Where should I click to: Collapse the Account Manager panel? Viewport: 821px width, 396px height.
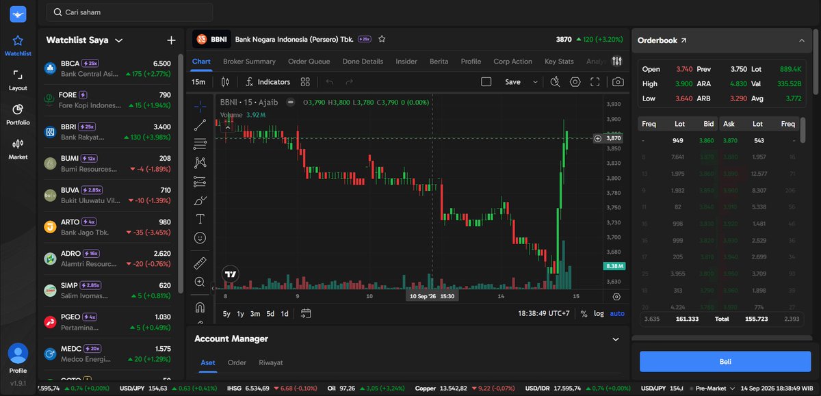pos(616,339)
